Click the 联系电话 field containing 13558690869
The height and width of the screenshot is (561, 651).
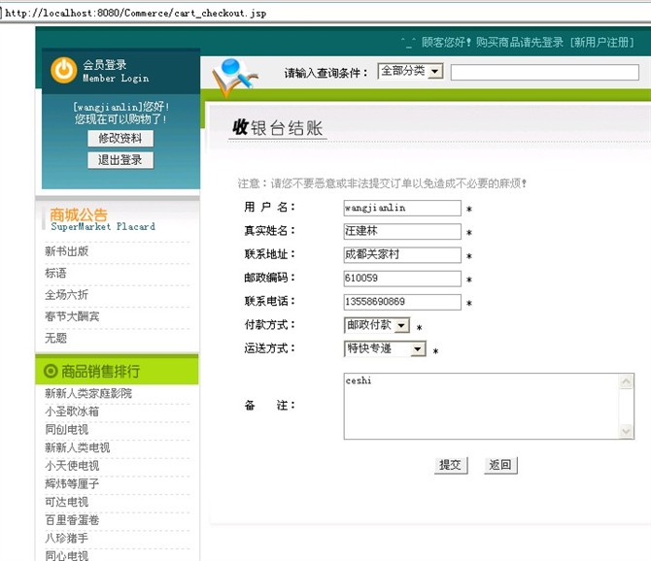coord(402,302)
